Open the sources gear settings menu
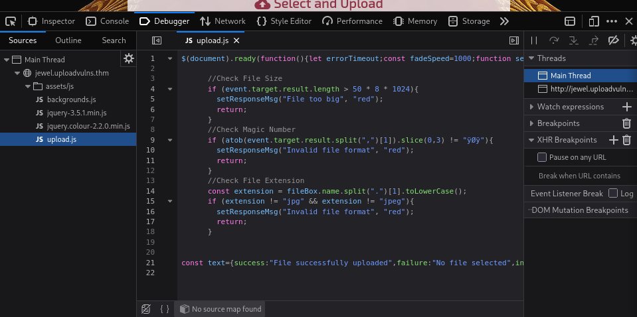Viewport: 637px width, 317px height. click(x=129, y=58)
